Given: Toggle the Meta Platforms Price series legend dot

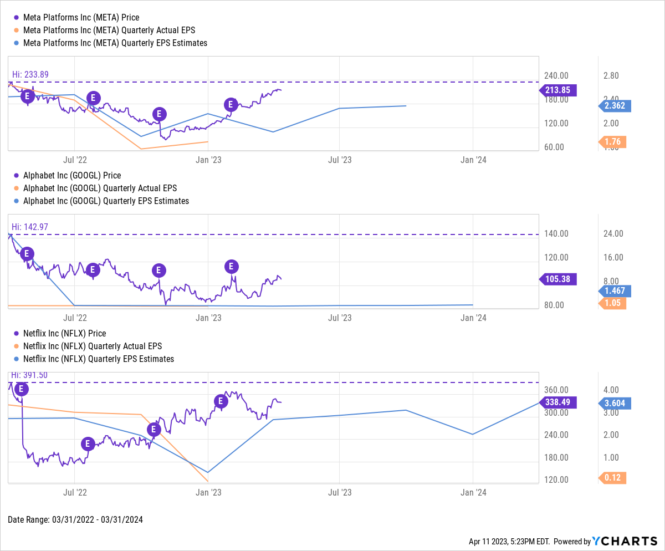Looking at the screenshot, I should click(x=17, y=17).
